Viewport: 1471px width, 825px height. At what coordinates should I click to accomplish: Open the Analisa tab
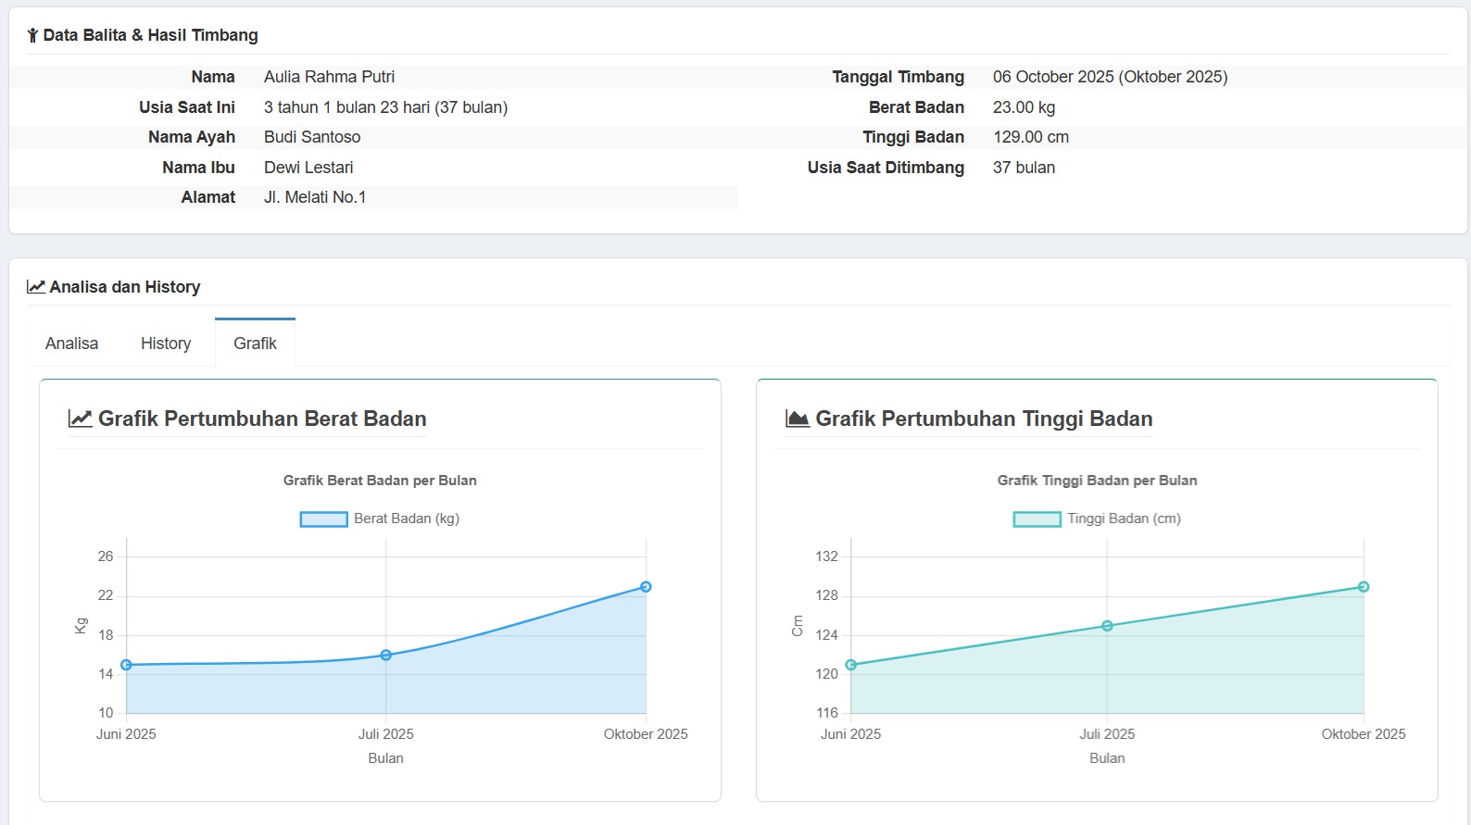[71, 344]
